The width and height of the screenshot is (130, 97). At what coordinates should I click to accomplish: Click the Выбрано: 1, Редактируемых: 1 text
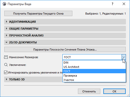pyautogui.click(x=105, y=14)
